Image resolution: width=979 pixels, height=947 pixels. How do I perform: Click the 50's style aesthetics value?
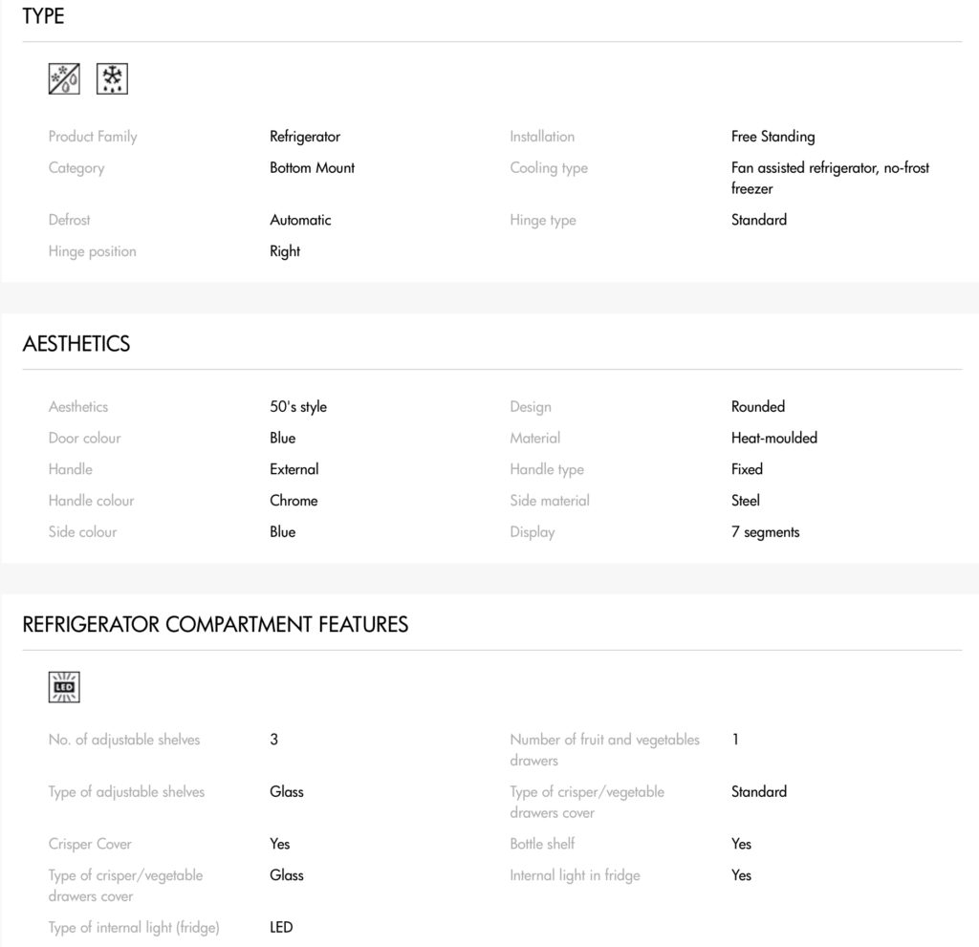point(298,407)
